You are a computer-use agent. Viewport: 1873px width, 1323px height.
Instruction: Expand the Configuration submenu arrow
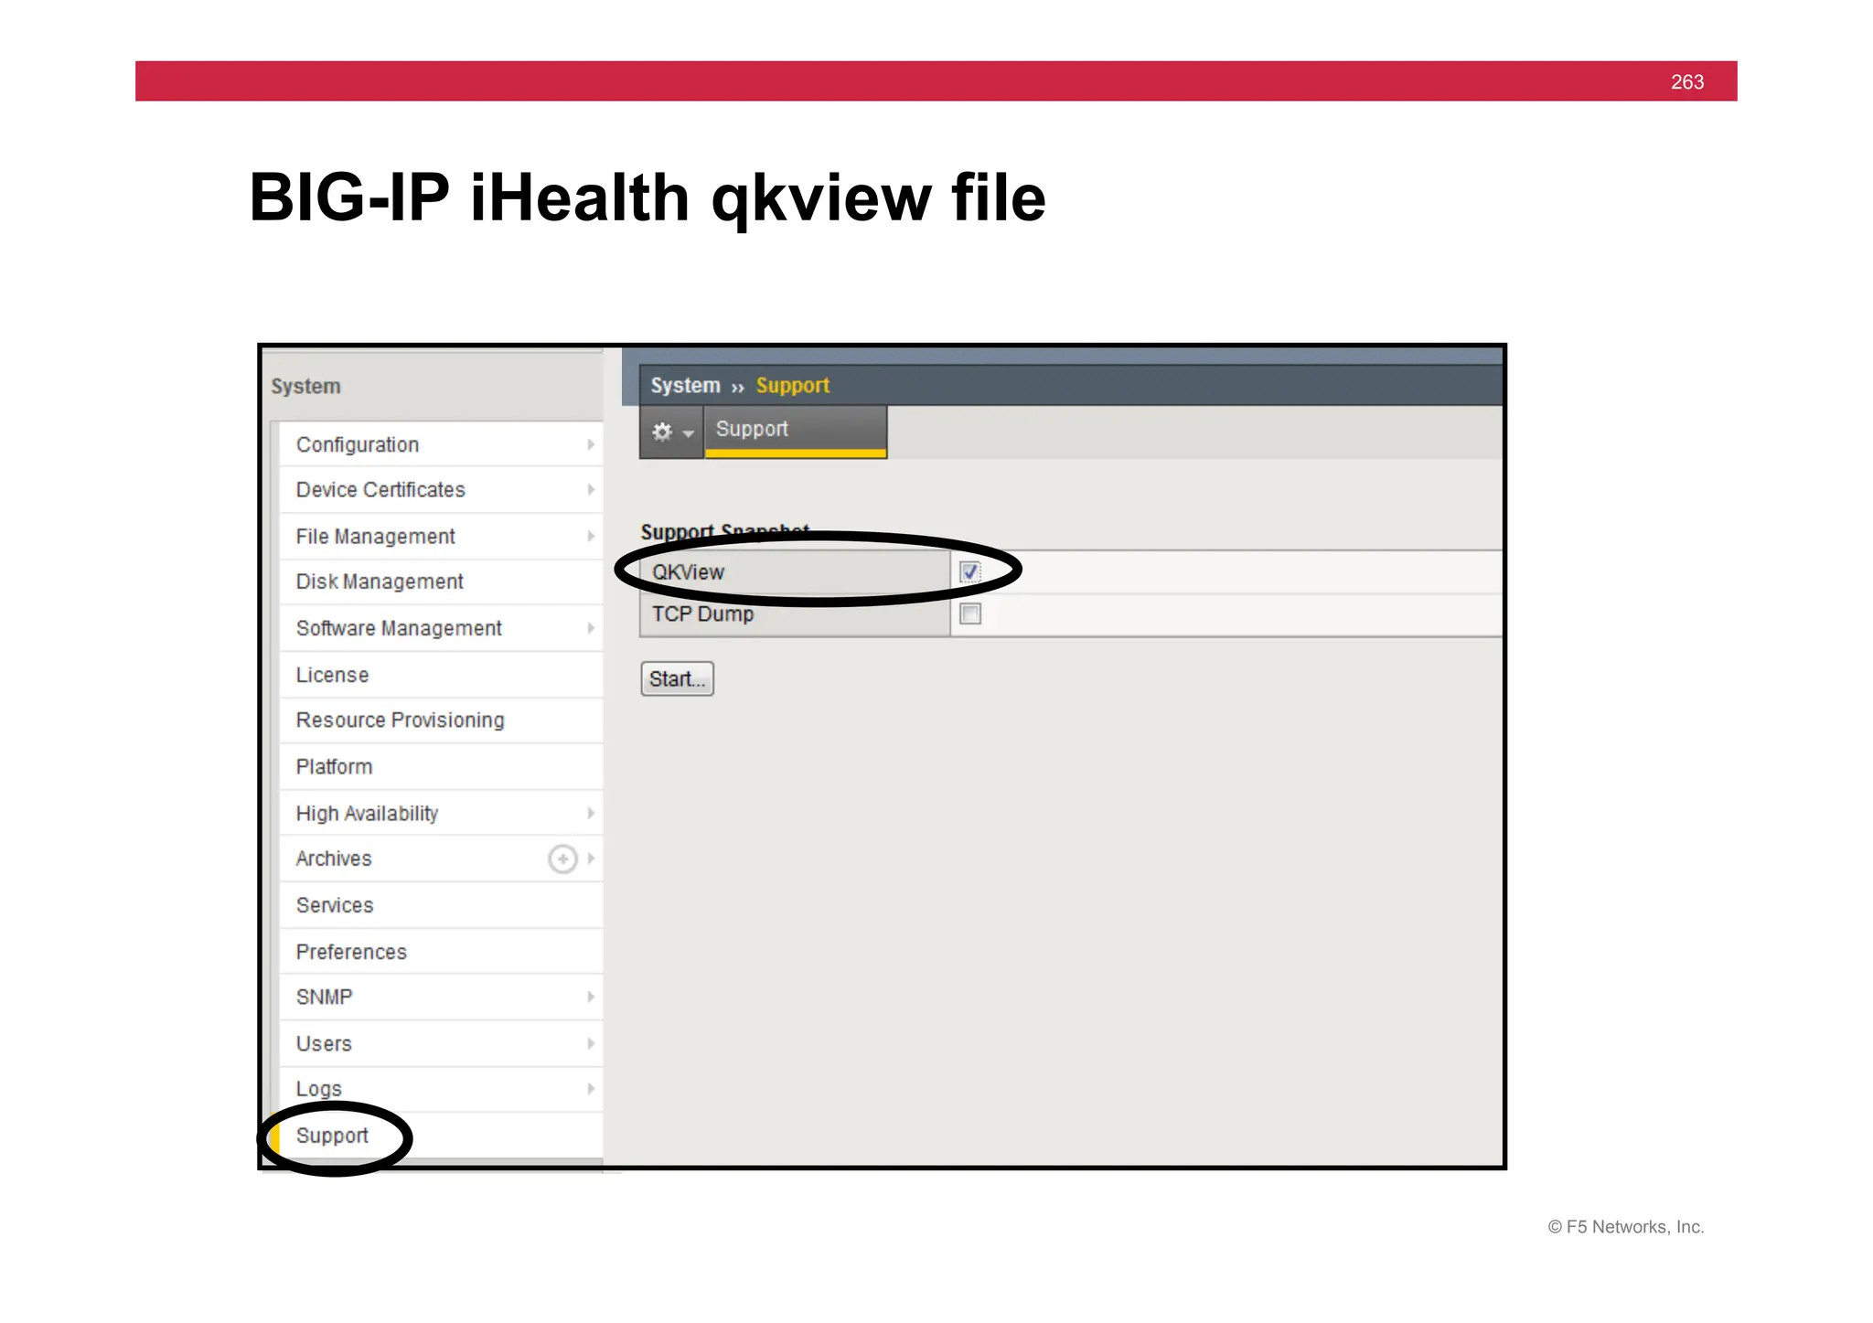(x=591, y=444)
